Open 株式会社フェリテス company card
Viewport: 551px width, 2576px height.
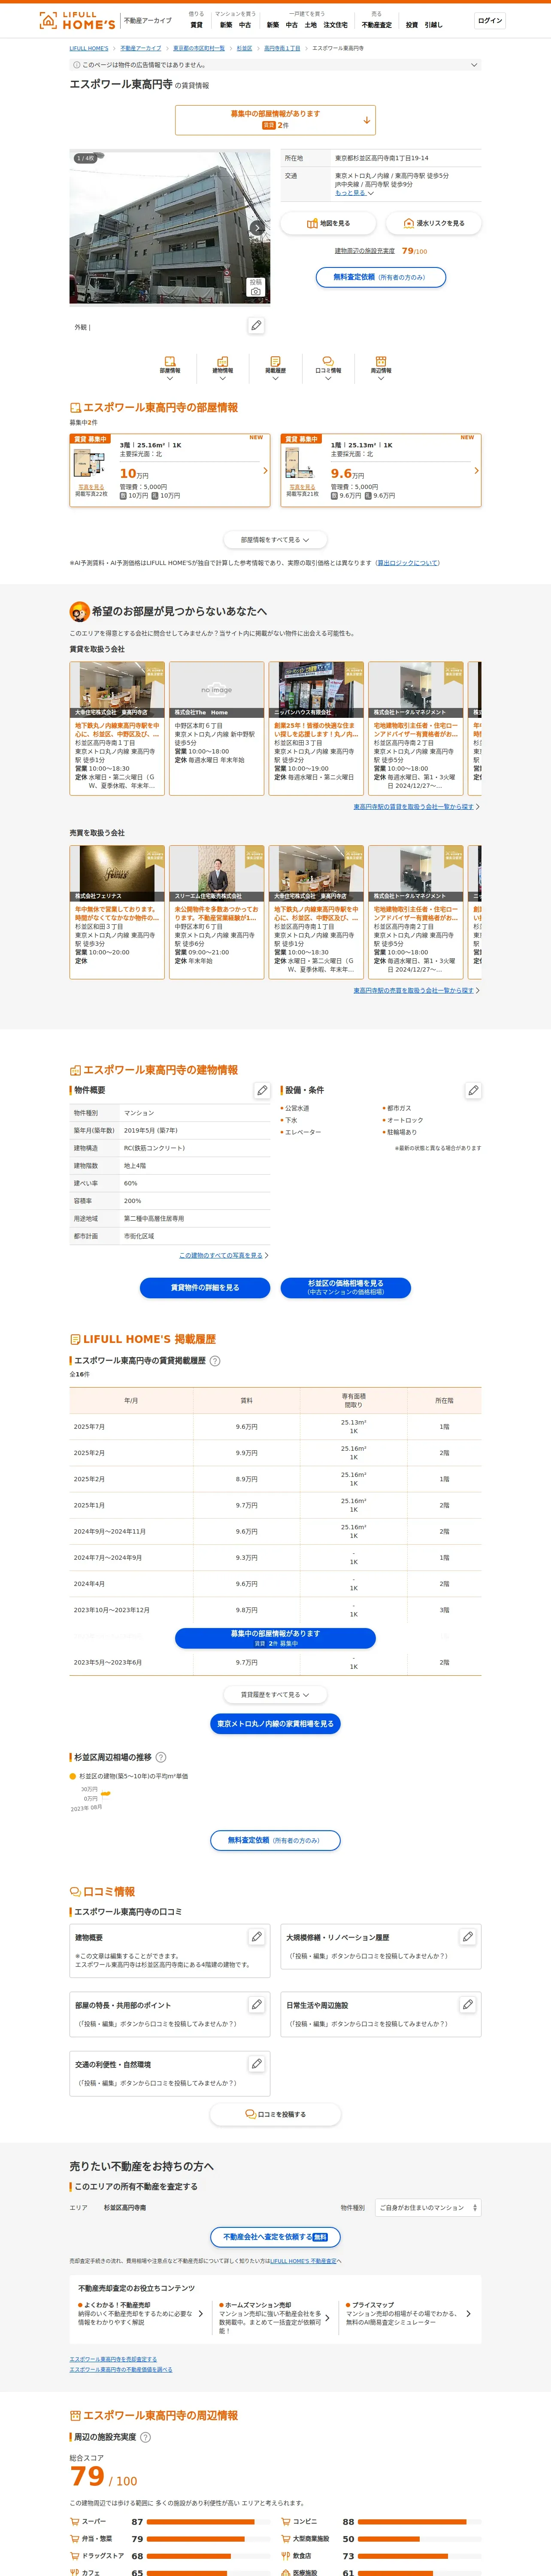pyautogui.click(x=117, y=912)
